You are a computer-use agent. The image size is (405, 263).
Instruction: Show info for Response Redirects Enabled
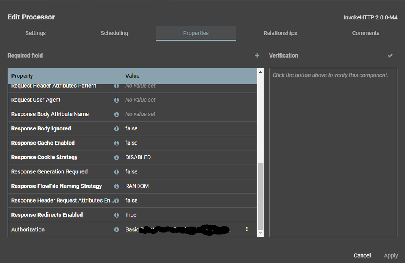[x=116, y=215]
